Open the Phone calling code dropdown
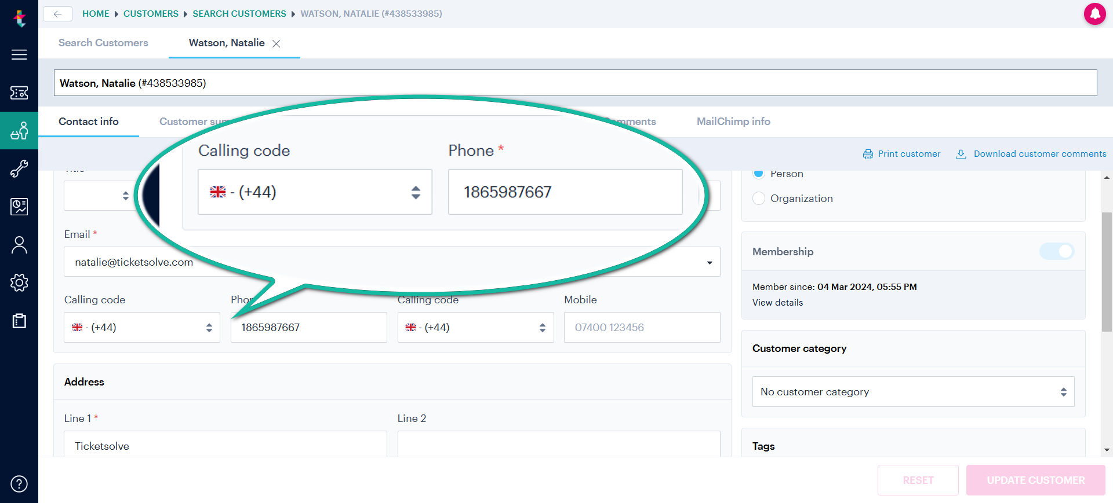This screenshot has height=503, width=1113. tap(142, 328)
